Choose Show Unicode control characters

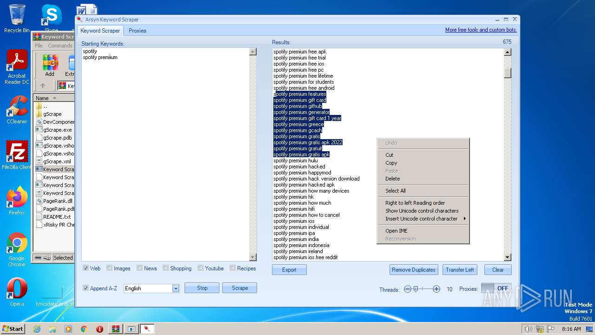(x=423, y=211)
